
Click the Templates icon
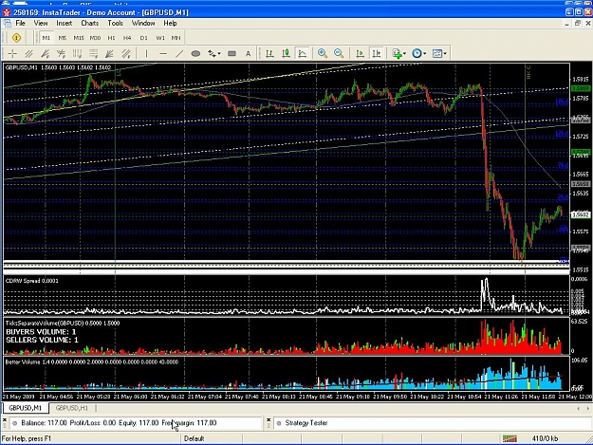[436, 54]
